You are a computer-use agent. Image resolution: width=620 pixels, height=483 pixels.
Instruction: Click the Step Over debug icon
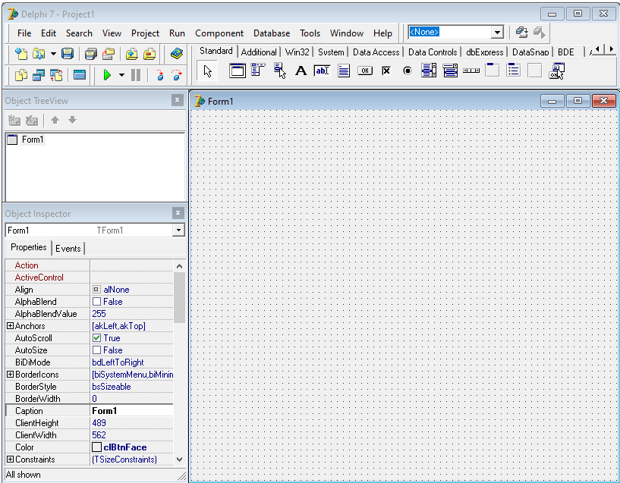177,74
